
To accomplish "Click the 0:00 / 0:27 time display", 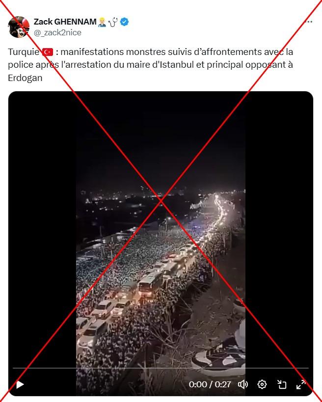I will pyautogui.click(x=210, y=384).
